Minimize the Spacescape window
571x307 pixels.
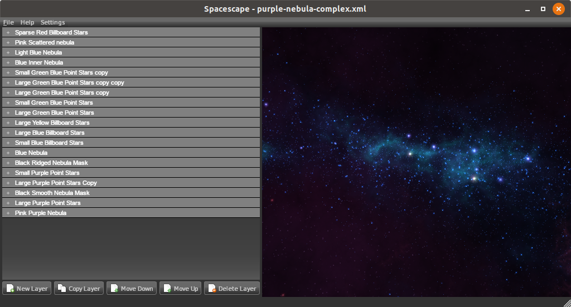[527, 9]
